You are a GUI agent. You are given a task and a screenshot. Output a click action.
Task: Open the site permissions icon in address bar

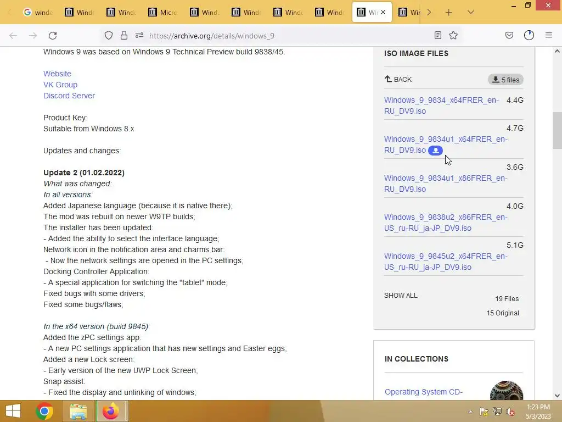tap(139, 35)
